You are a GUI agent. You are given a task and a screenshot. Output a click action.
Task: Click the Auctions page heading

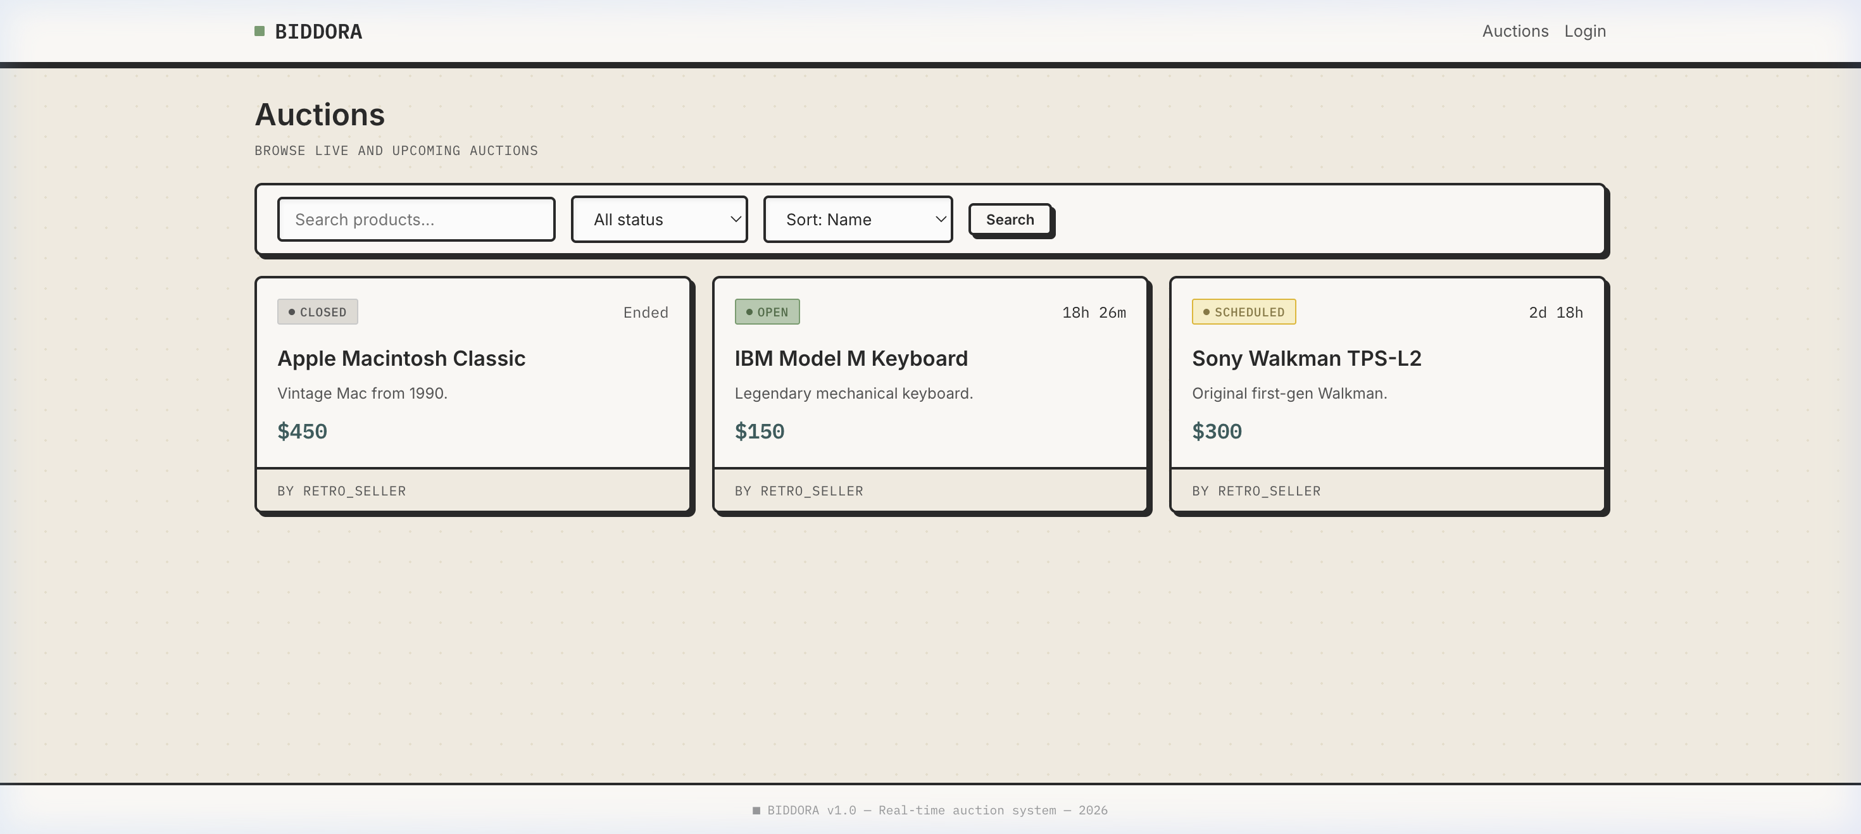click(319, 115)
